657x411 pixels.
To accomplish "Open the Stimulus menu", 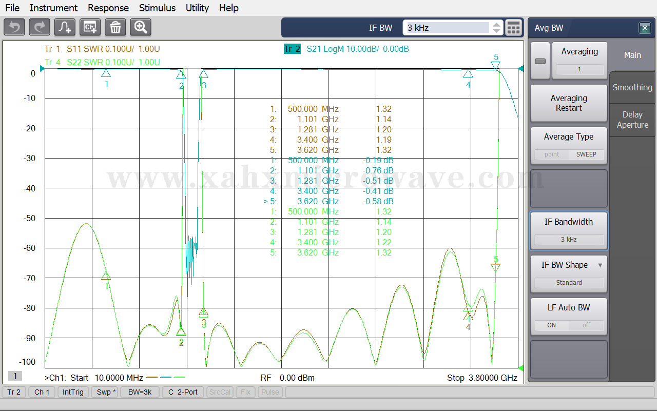I will pyautogui.click(x=157, y=8).
